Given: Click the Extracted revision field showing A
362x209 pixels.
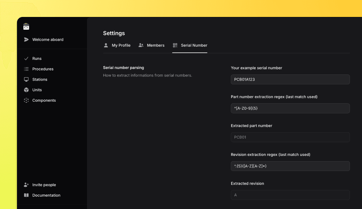Looking at the screenshot, I should tap(290, 195).
